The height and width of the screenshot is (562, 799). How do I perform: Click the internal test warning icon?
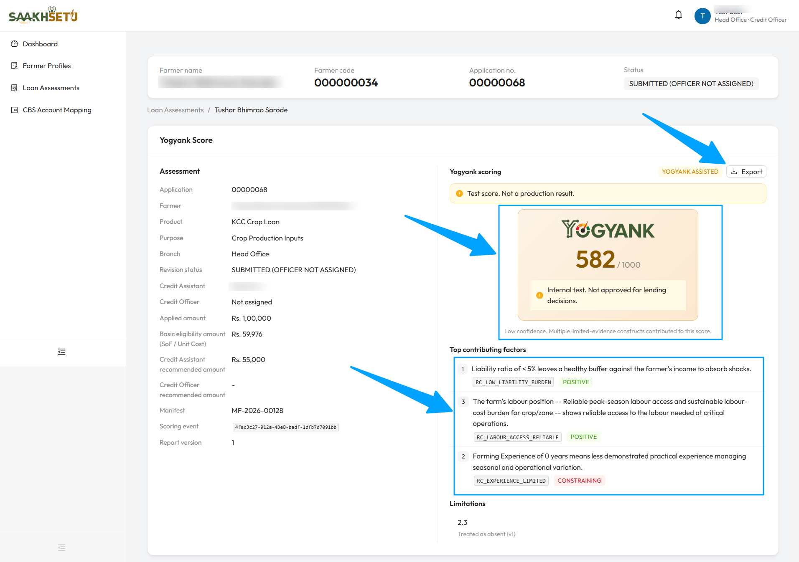point(539,295)
